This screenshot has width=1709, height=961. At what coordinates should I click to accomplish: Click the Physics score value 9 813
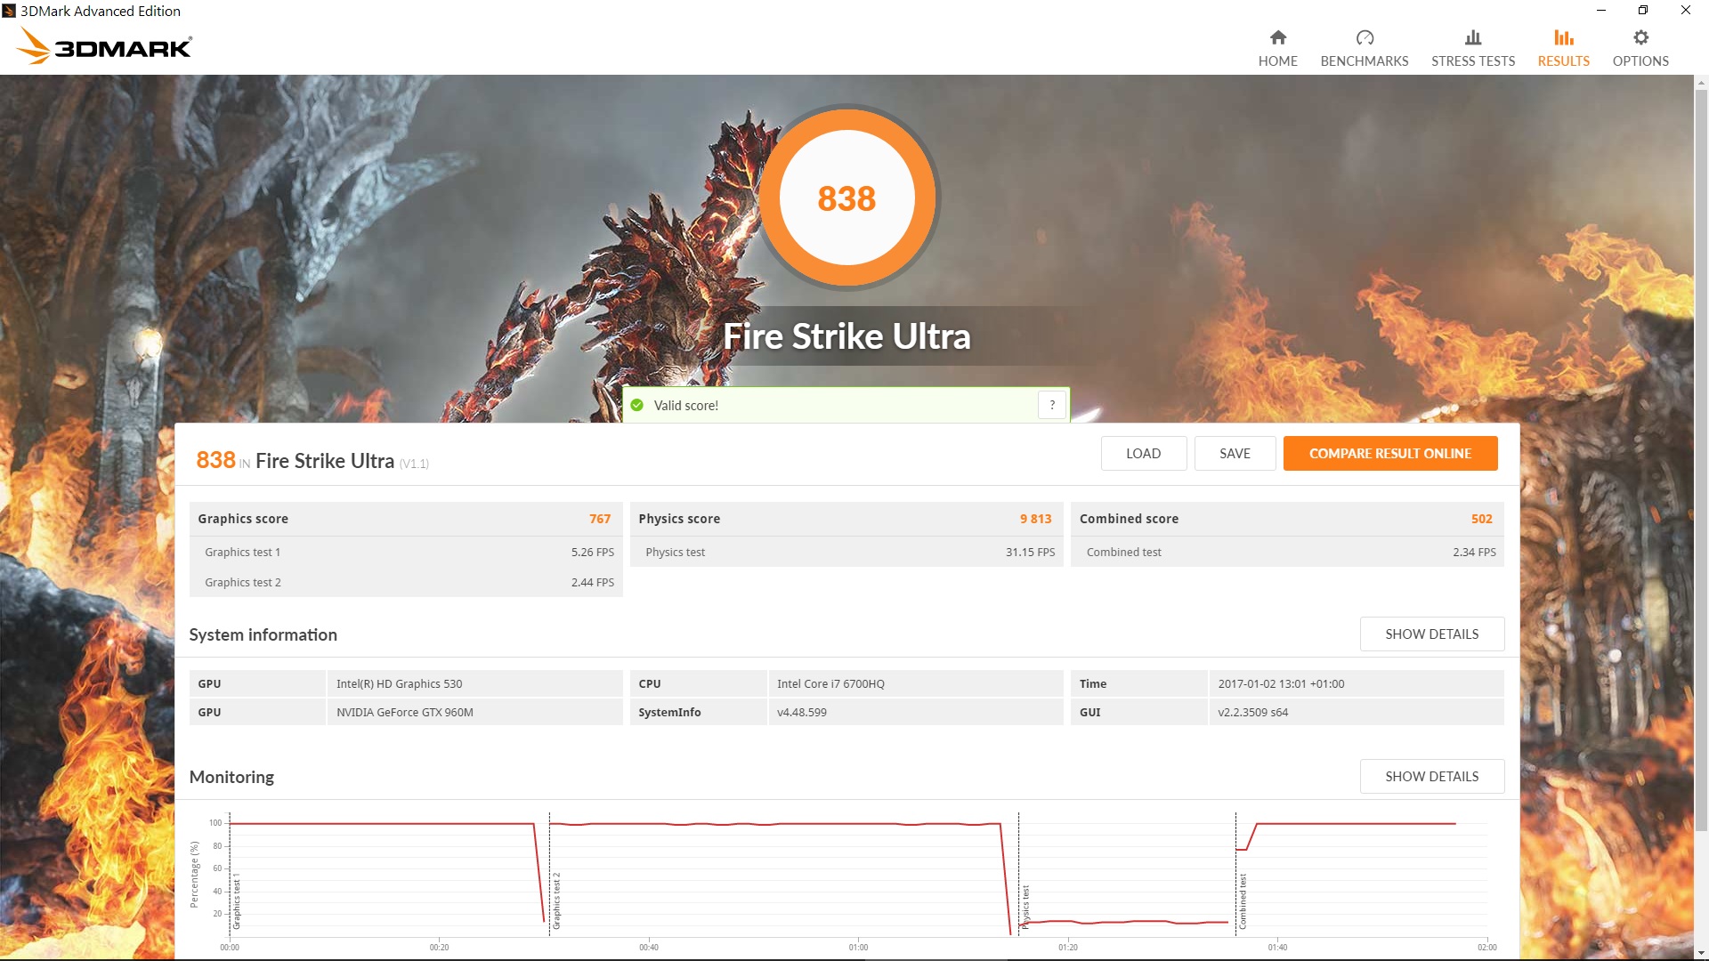(1036, 519)
